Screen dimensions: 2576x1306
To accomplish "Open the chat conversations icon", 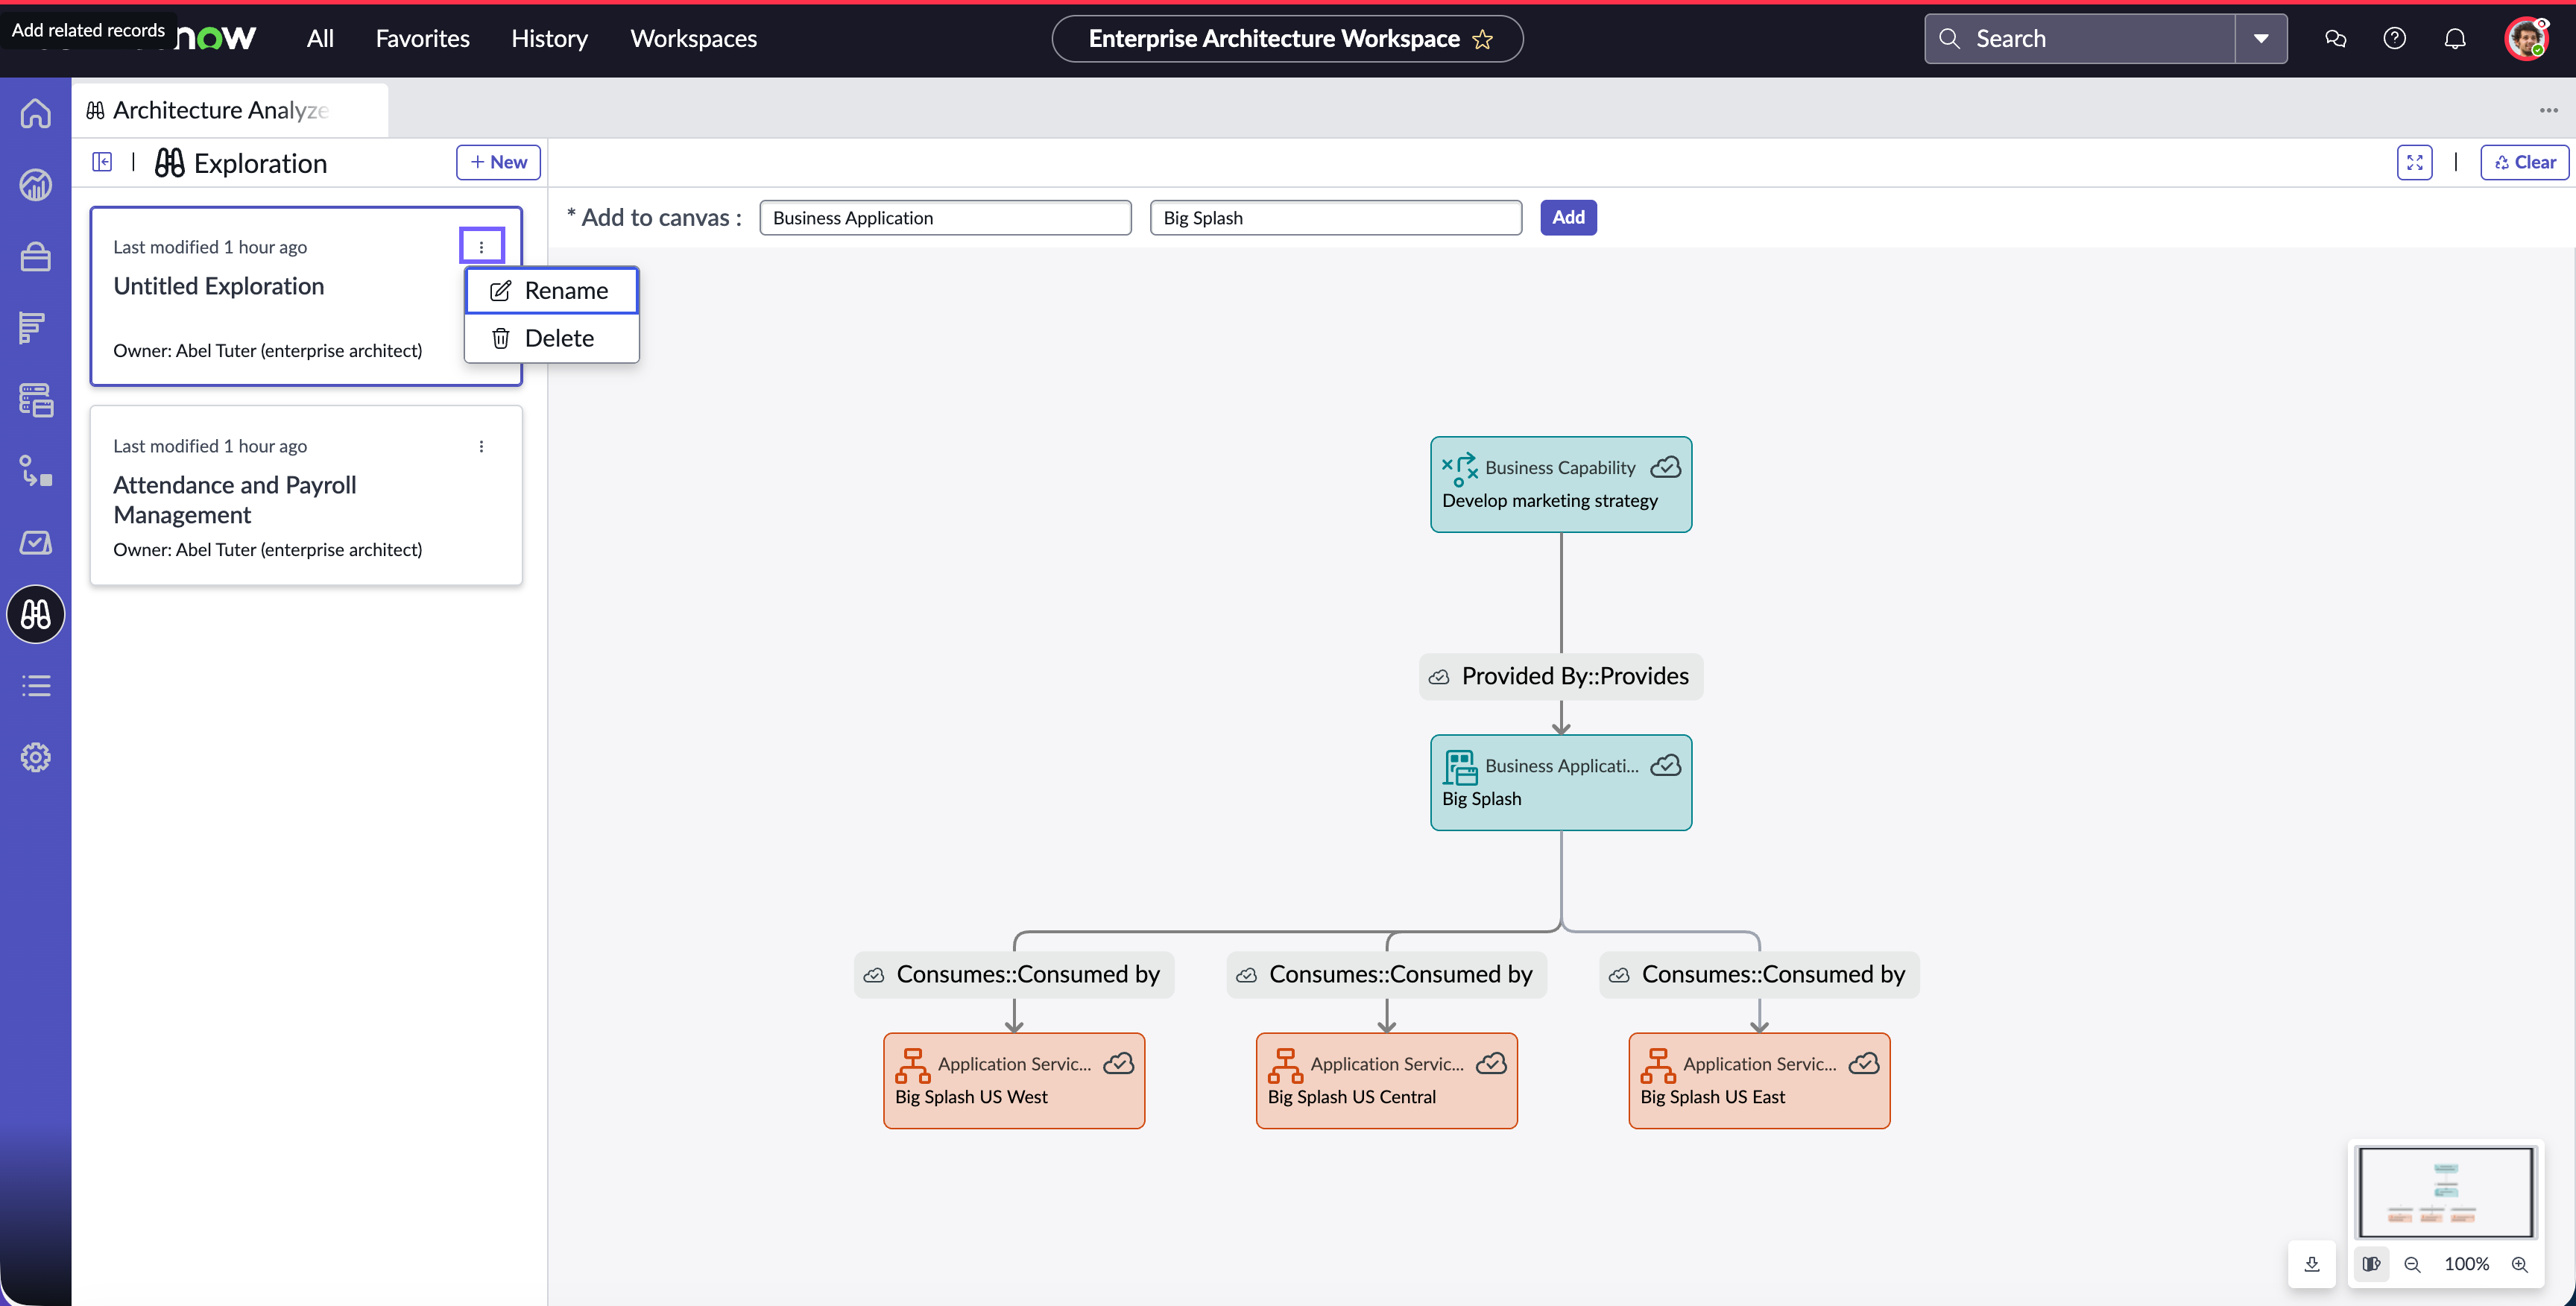I will [x=2335, y=38].
